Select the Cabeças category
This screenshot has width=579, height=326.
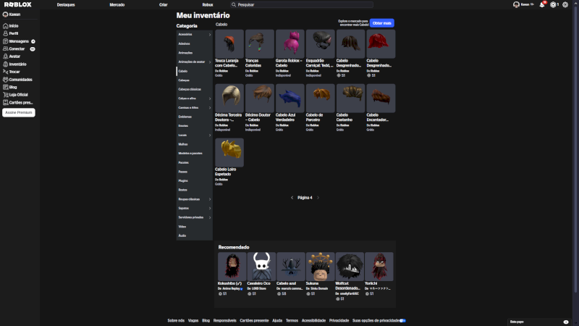click(x=184, y=80)
